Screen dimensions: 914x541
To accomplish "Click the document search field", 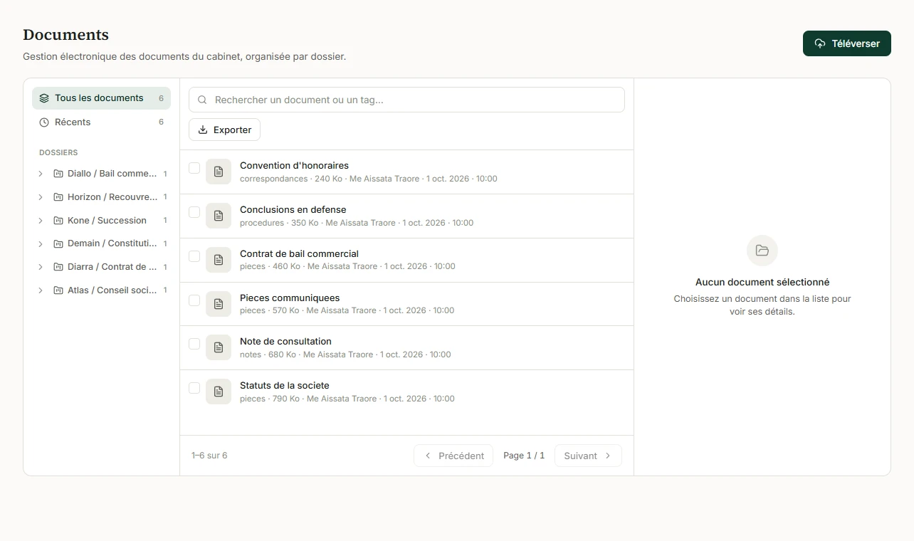I will click(x=406, y=100).
